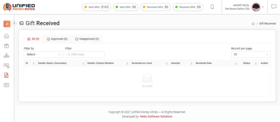280x122 pixels.
Task: Open the Filter by Select dropdown
Action: [43, 54]
